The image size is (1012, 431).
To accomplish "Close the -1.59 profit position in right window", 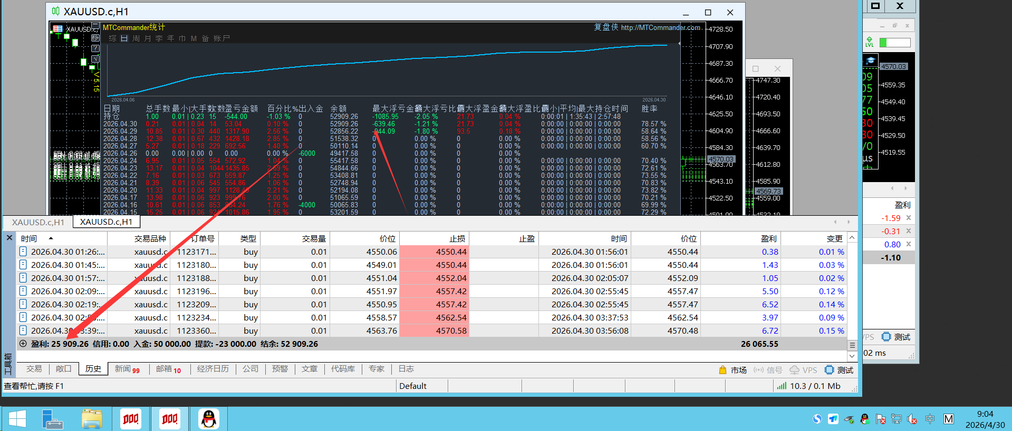I will pyautogui.click(x=908, y=218).
